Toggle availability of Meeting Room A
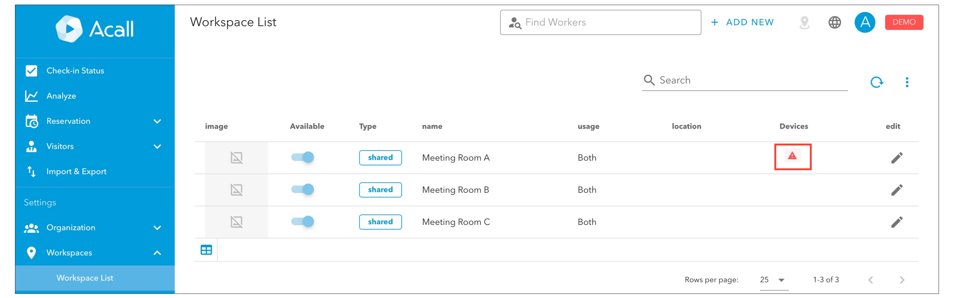The width and height of the screenshot is (954, 298). [303, 157]
